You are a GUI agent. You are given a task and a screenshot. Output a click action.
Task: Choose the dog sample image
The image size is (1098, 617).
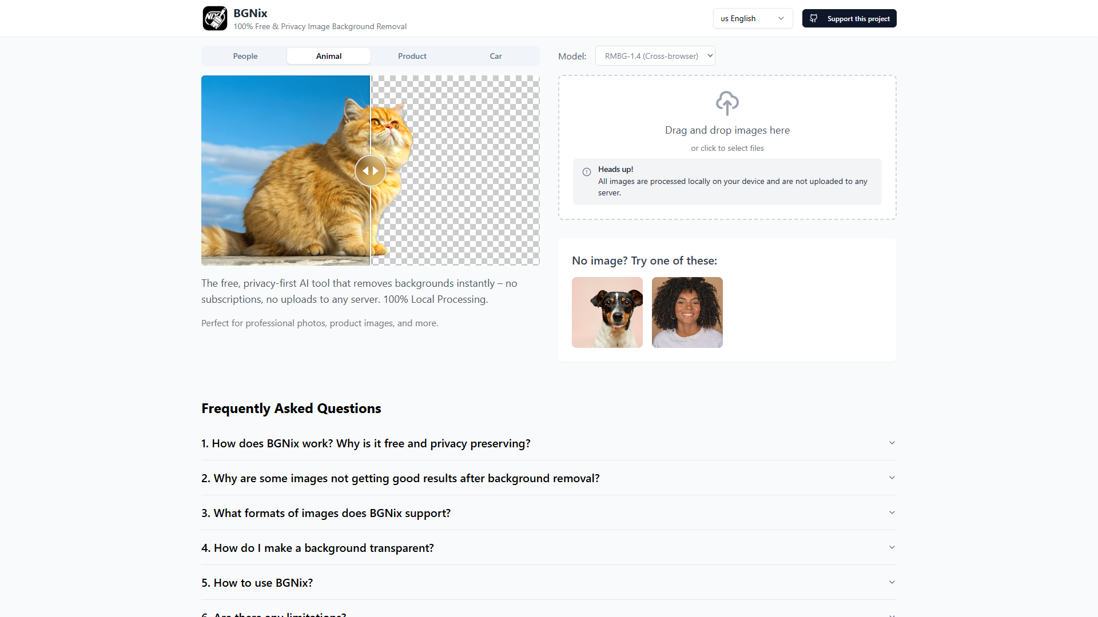(607, 312)
